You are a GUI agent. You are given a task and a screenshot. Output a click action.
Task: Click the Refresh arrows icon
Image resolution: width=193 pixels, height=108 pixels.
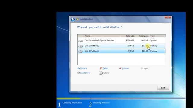pos(79,68)
